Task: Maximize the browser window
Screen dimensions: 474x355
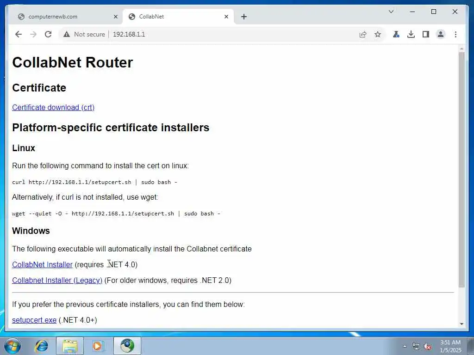Action: (433, 12)
